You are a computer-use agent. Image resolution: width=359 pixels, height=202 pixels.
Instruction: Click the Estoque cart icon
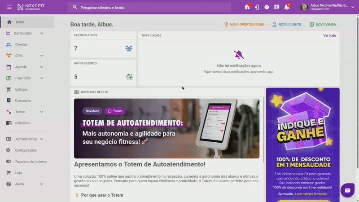(x=9, y=89)
